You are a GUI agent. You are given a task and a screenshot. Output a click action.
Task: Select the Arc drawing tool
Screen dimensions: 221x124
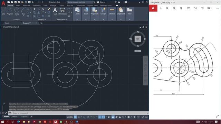(x=23, y=11)
